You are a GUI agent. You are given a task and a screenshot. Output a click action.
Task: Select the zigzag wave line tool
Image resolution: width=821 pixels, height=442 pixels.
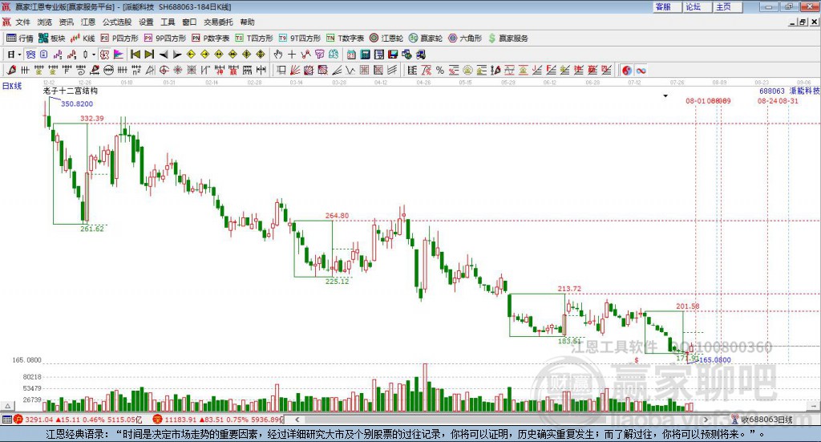[x=350, y=70]
